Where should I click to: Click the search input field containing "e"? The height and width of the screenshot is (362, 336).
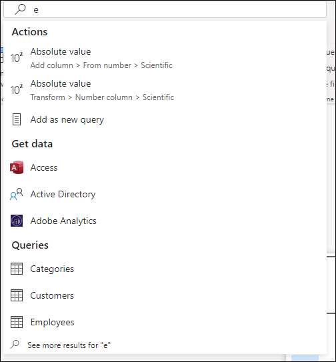coord(165,9)
